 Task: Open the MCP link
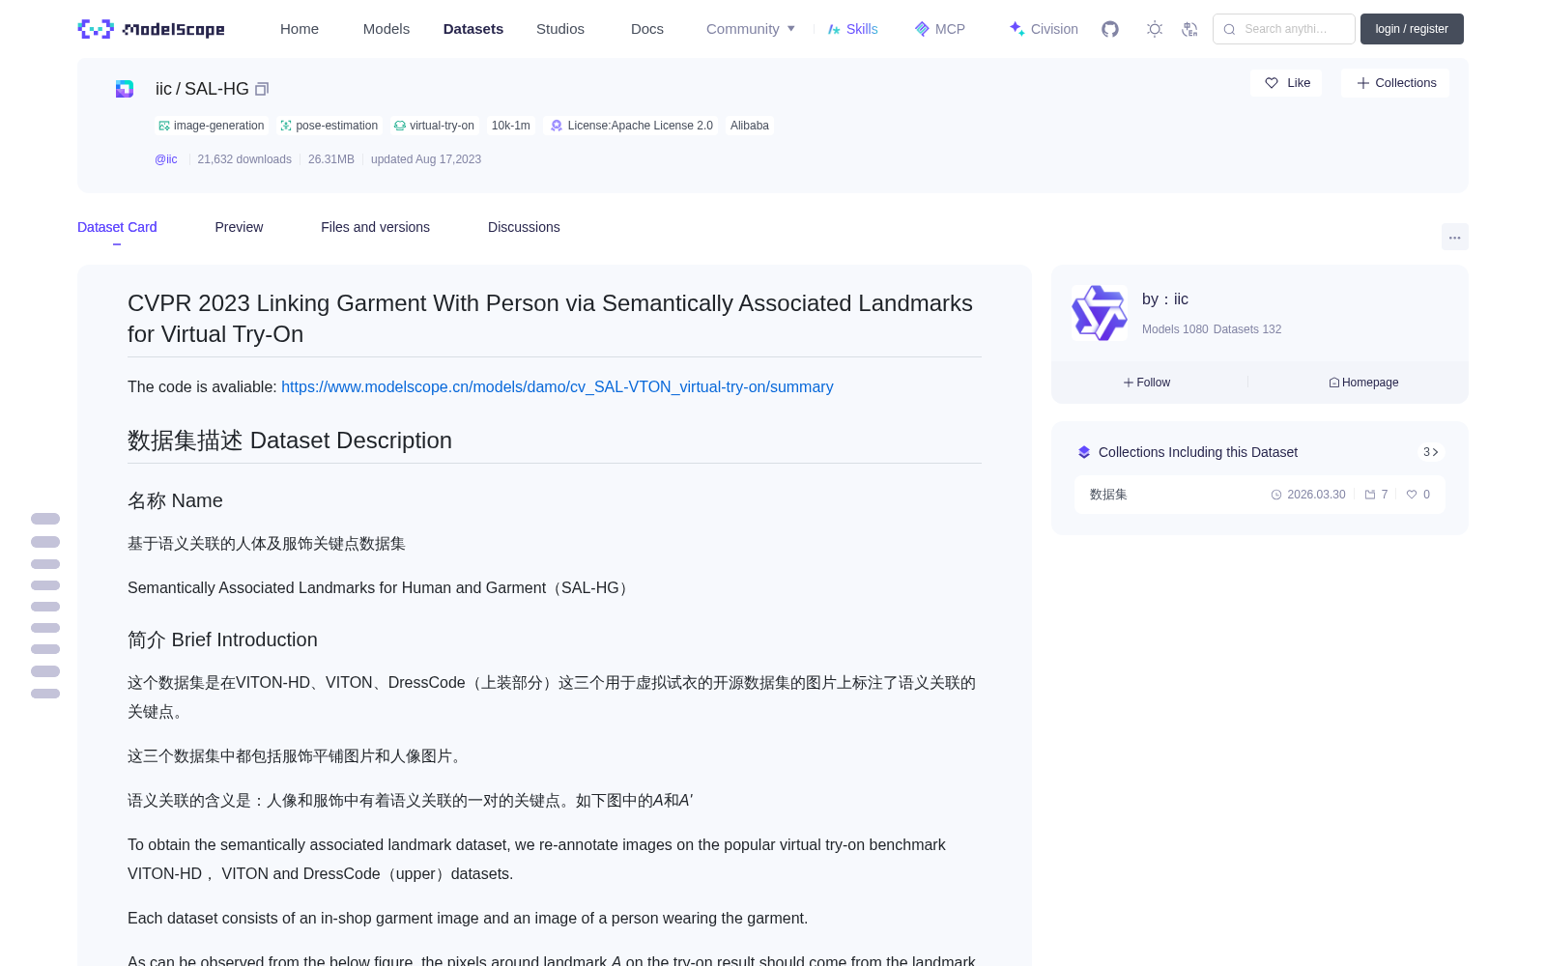tap(940, 29)
